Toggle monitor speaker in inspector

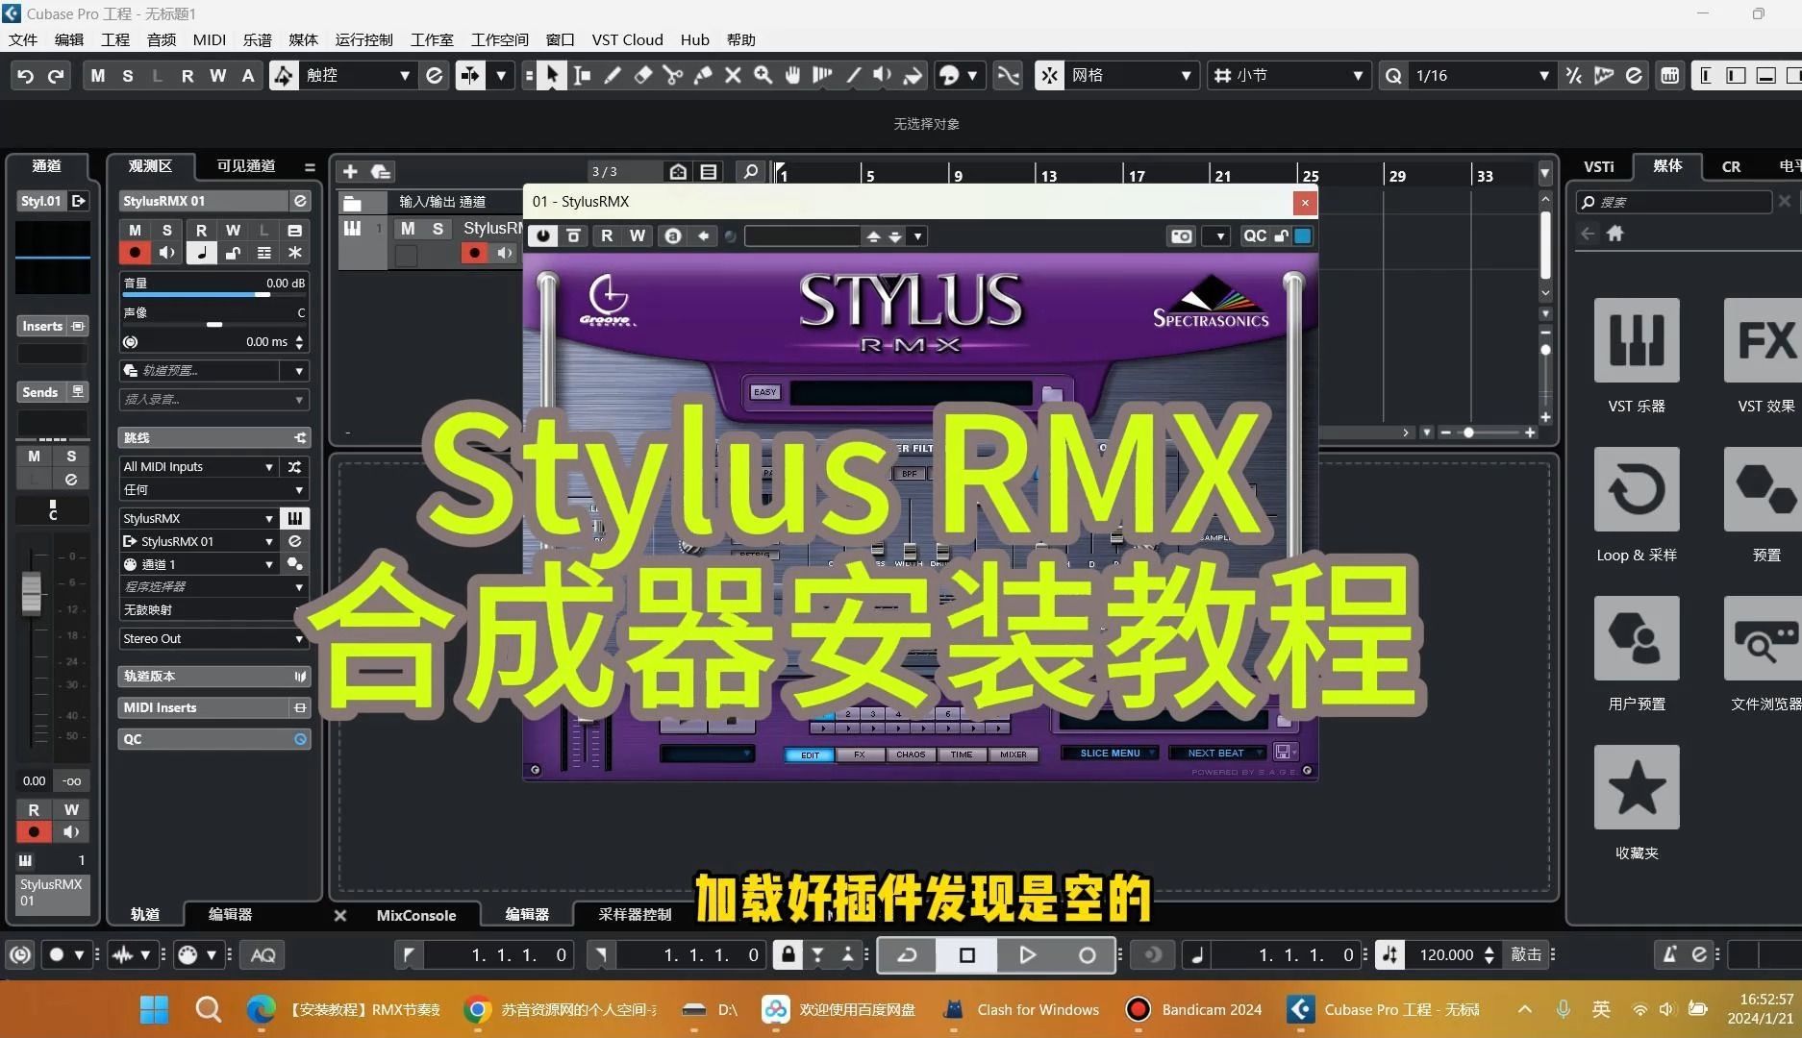(167, 253)
